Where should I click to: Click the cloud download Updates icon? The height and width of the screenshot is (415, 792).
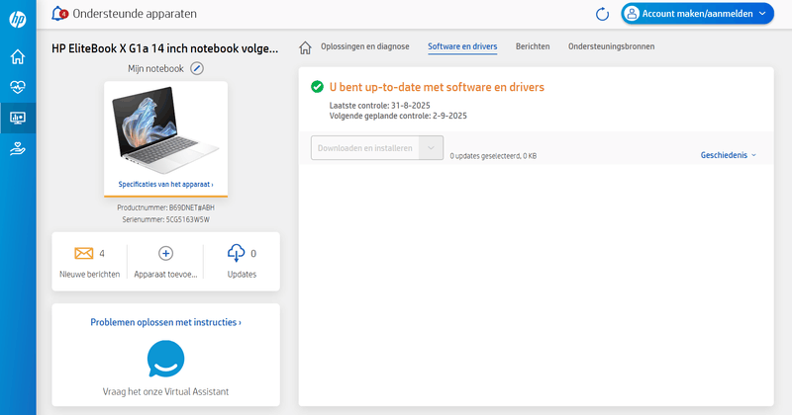[x=236, y=253]
